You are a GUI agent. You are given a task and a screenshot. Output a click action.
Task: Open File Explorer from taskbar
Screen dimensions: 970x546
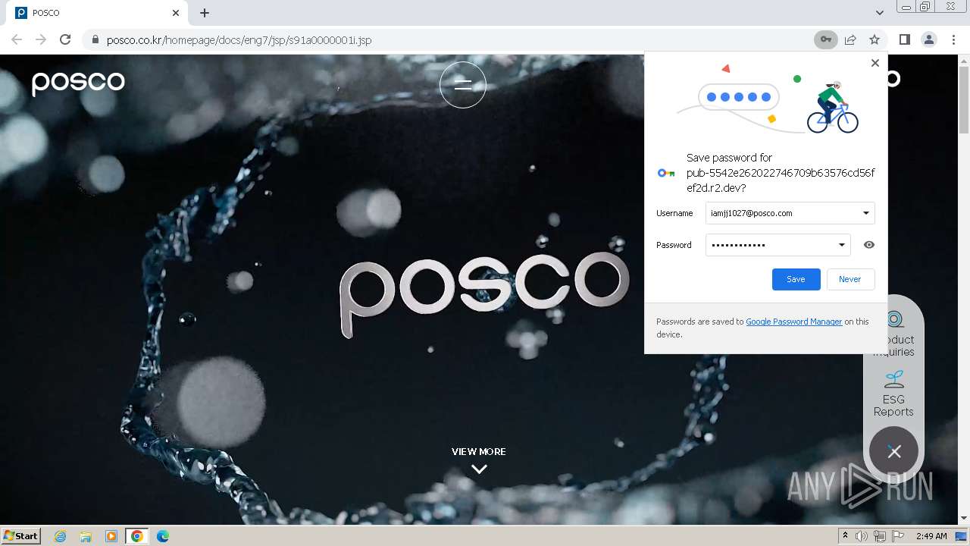pos(86,536)
